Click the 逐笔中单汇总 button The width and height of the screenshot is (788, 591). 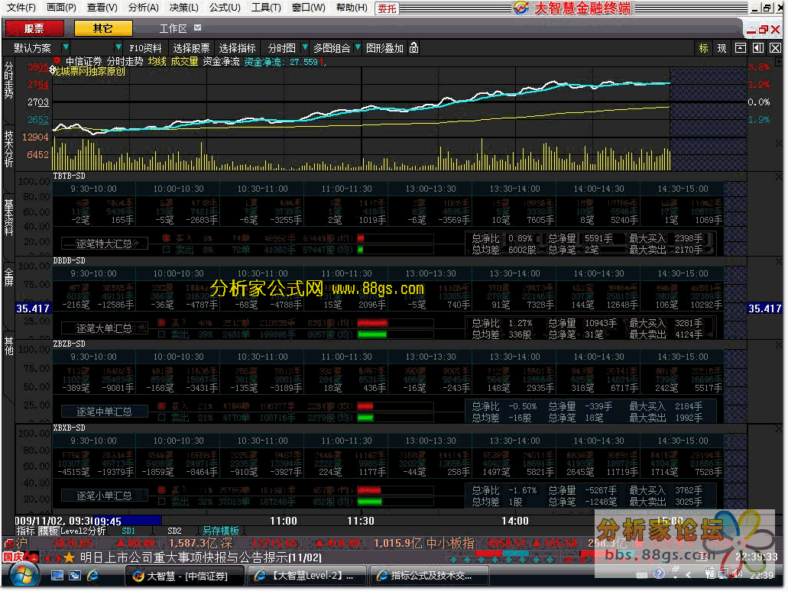coord(104,412)
